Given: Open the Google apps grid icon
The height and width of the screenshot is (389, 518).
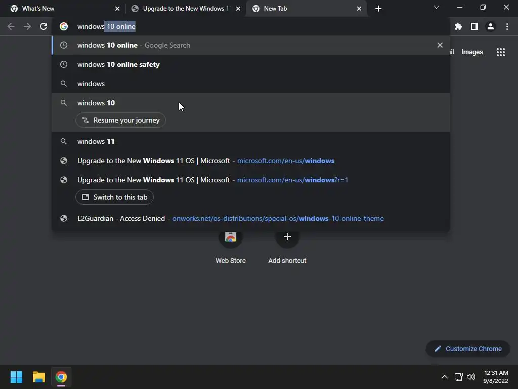Looking at the screenshot, I should coord(501,52).
